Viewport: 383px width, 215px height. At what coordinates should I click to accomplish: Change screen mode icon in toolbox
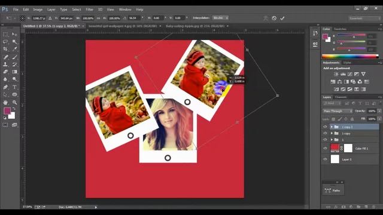(x=14, y=125)
